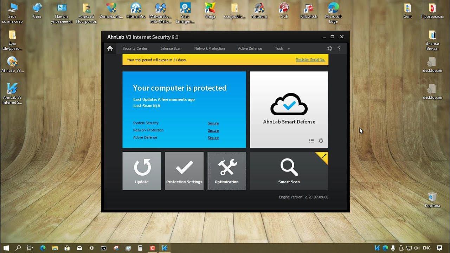Open taskbar search magnifier
The width and height of the screenshot is (450, 253).
(x=18, y=248)
